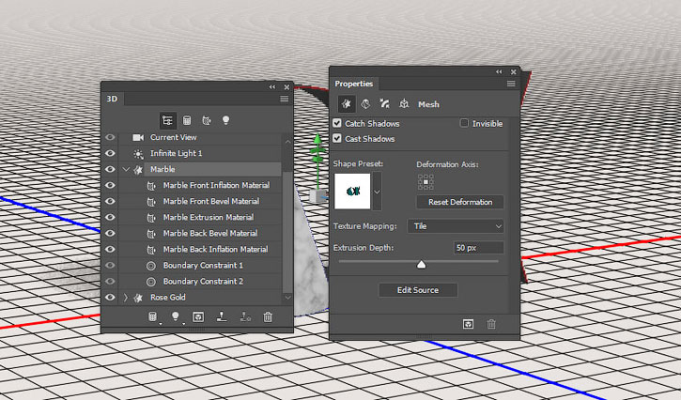Click Render icon in 3D panel

pos(198,317)
